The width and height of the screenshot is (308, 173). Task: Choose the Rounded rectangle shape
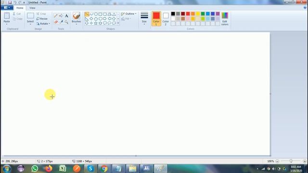click(105, 14)
